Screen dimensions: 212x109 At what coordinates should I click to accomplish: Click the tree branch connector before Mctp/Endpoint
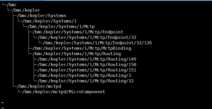[x=30, y=32]
